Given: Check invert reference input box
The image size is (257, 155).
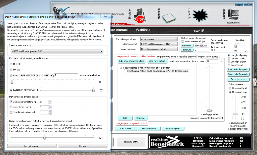Looking at the screenshot, I should pos(183,41).
